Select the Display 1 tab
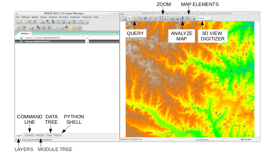 click(25, 33)
